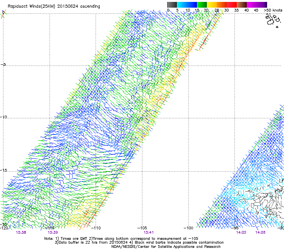Click the '45' legend scale label

tap(256, 10)
